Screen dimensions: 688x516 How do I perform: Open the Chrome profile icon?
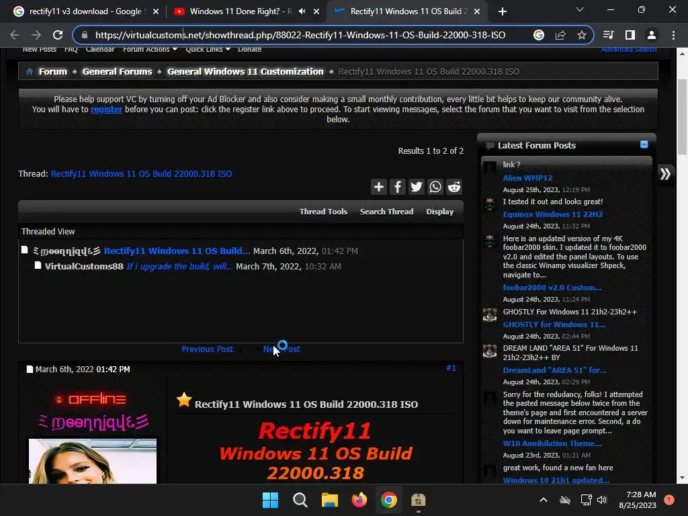click(x=652, y=35)
